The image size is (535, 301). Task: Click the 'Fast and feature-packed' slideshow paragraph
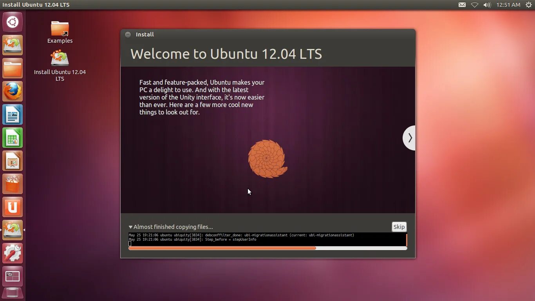tap(202, 97)
